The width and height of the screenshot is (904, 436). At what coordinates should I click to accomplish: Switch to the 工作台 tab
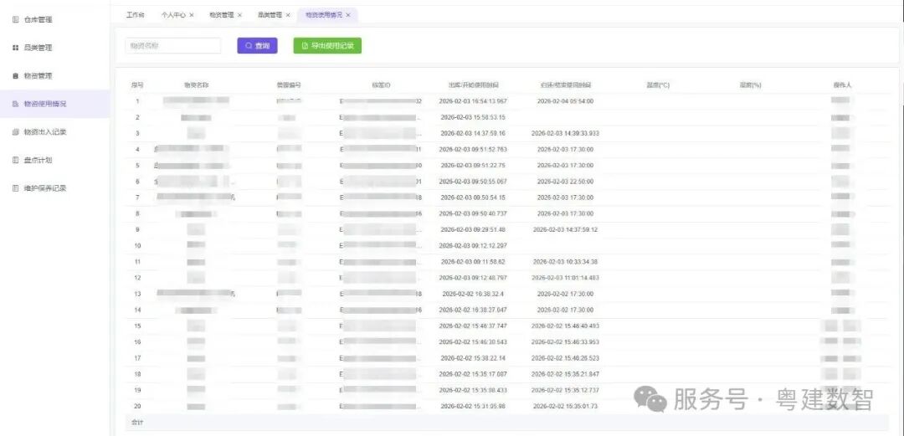pyautogui.click(x=135, y=15)
